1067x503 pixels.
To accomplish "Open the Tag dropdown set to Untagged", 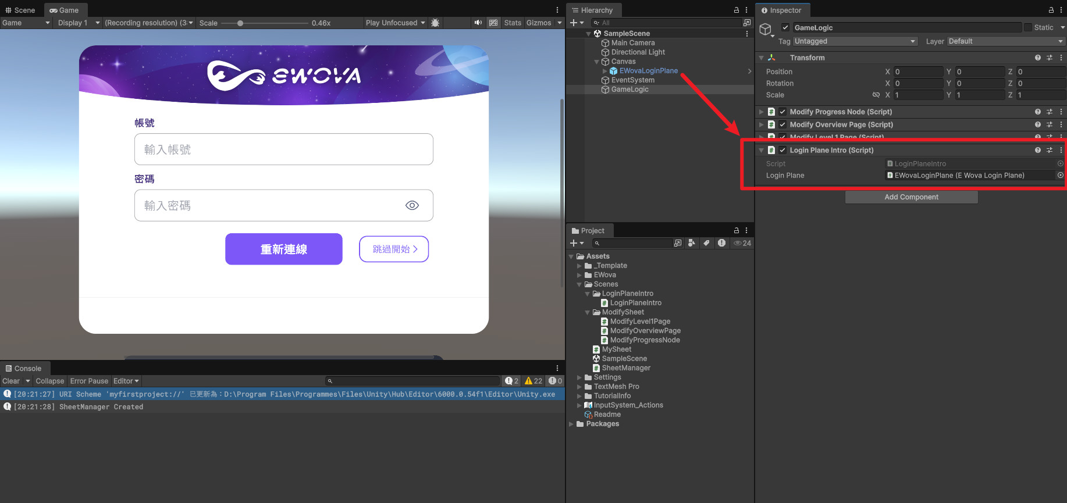I will [x=855, y=41].
